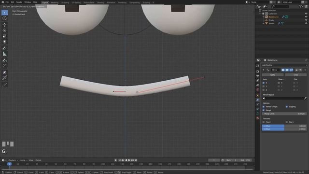The height and width of the screenshot is (174, 309).
Task: Open the Render menu
Action: [x=19, y=2]
